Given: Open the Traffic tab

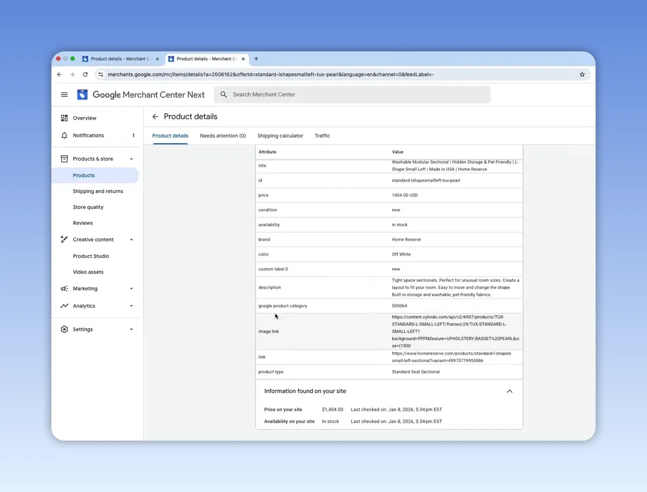Looking at the screenshot, I should 322,136.
